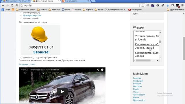This screenshot has height=104, width=185.
Task: Click the yellow hard hat image
Action: tap(39, 34)
